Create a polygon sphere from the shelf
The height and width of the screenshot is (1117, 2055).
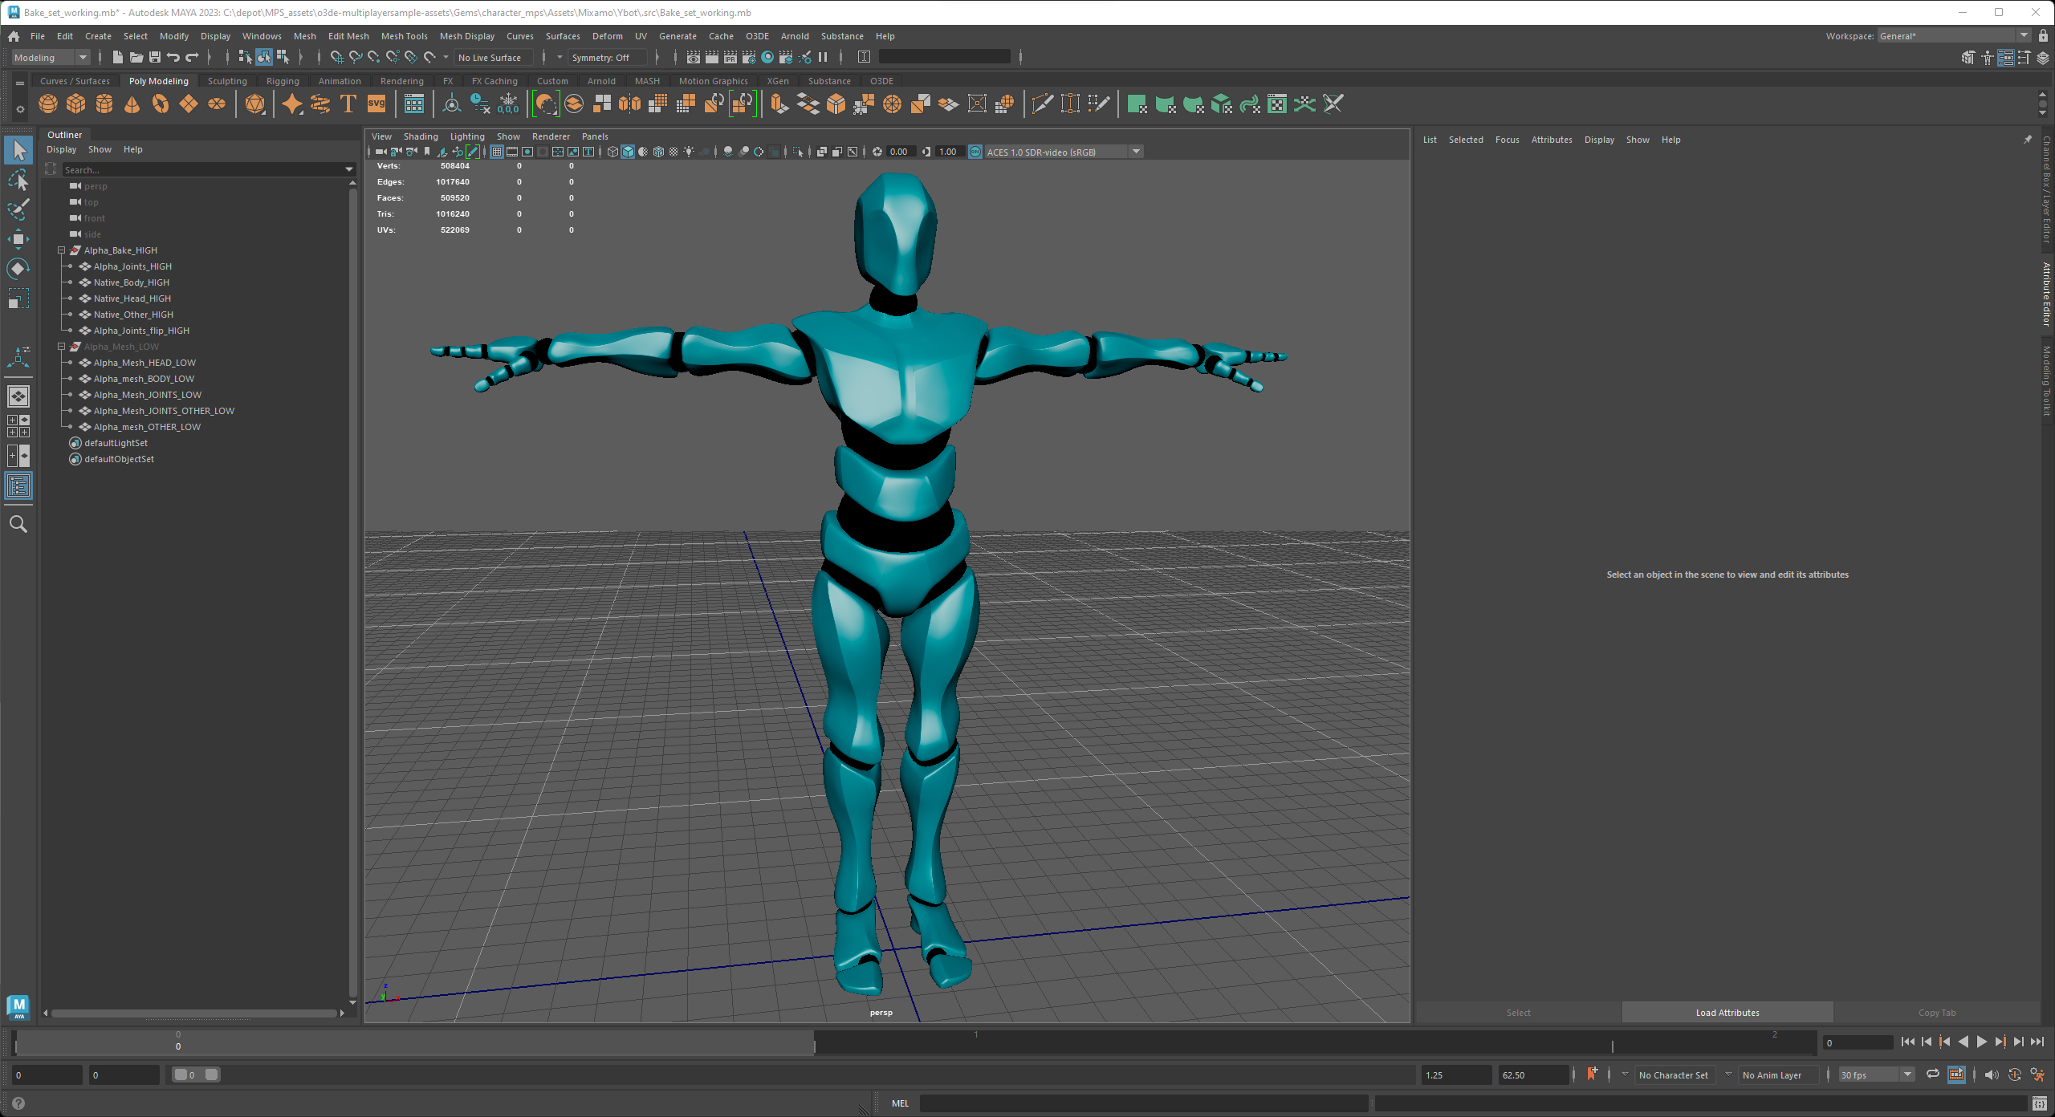[x=48, y=104]
